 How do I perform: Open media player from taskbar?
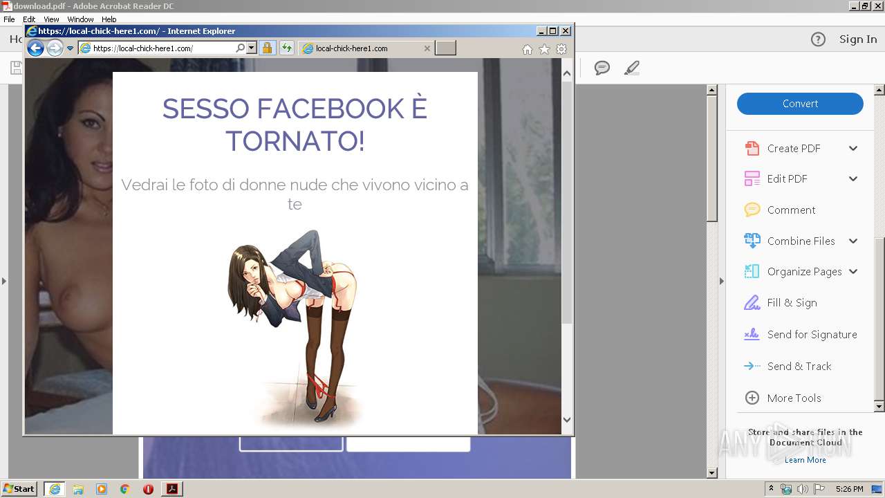point(102,489)
